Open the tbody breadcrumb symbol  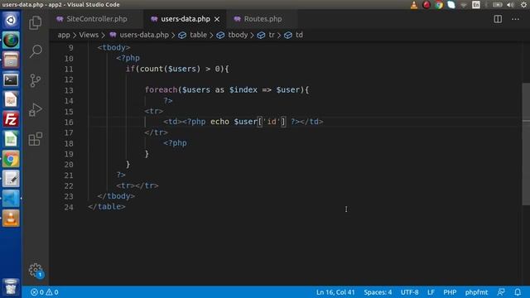[x=232, y=35]
